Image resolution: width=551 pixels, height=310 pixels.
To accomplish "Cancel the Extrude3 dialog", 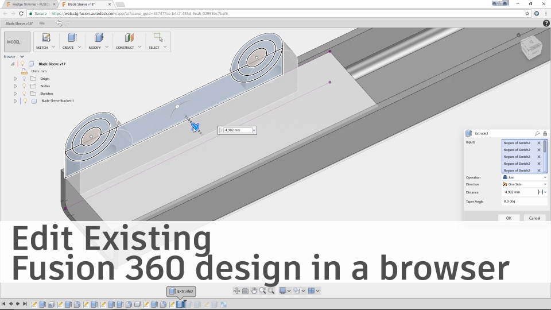I will pos(534,218).
